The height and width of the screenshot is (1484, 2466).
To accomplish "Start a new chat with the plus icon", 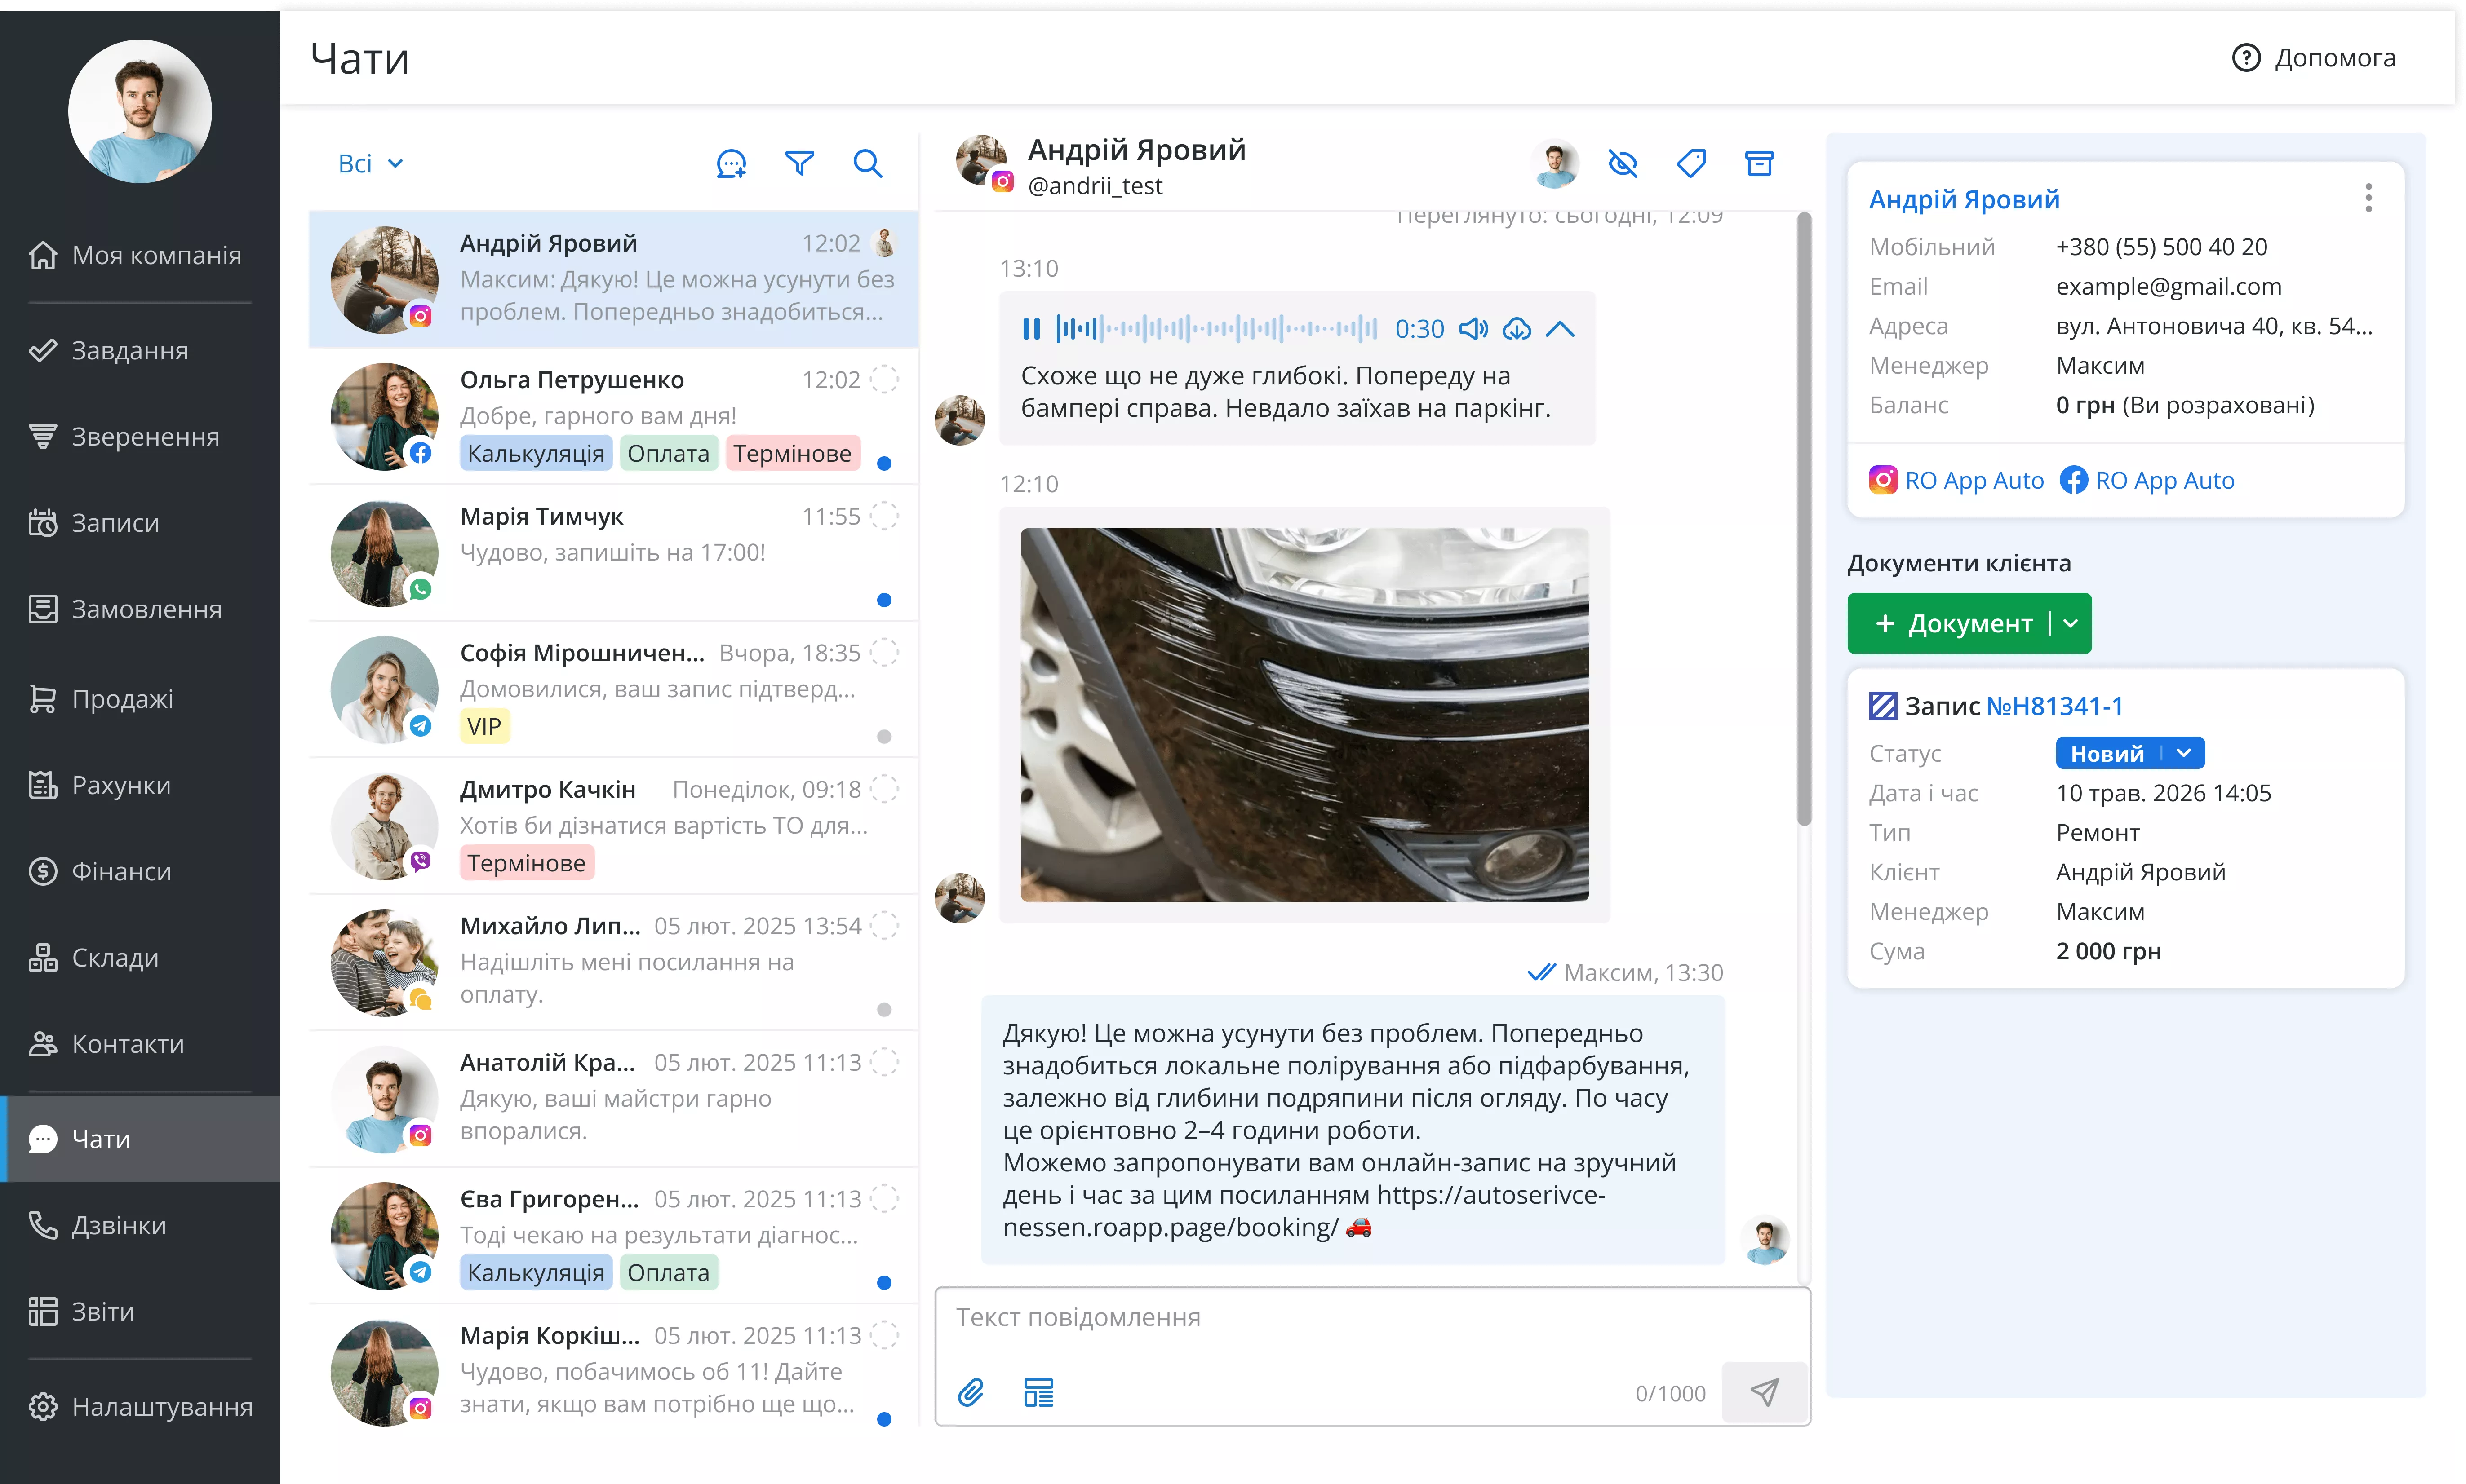I will coord(731,164).
